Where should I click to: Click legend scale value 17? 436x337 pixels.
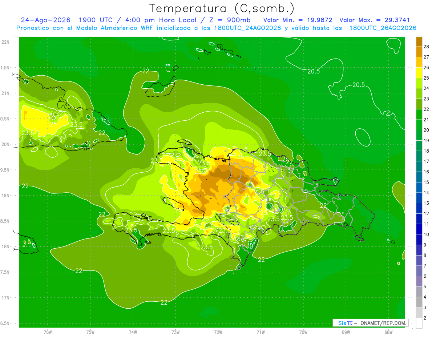tap(427, 161)
